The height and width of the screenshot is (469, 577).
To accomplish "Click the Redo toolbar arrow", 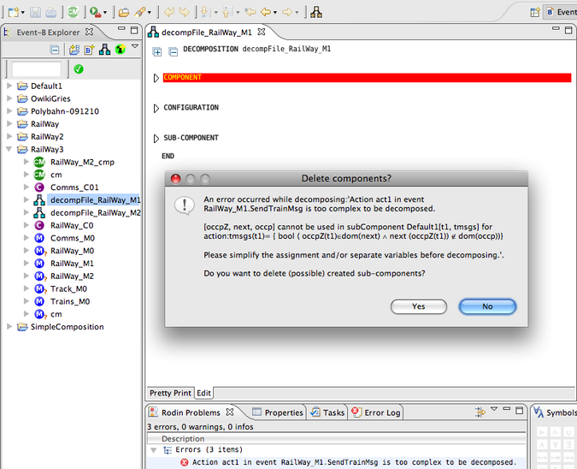I will click(x=184, y=12).
